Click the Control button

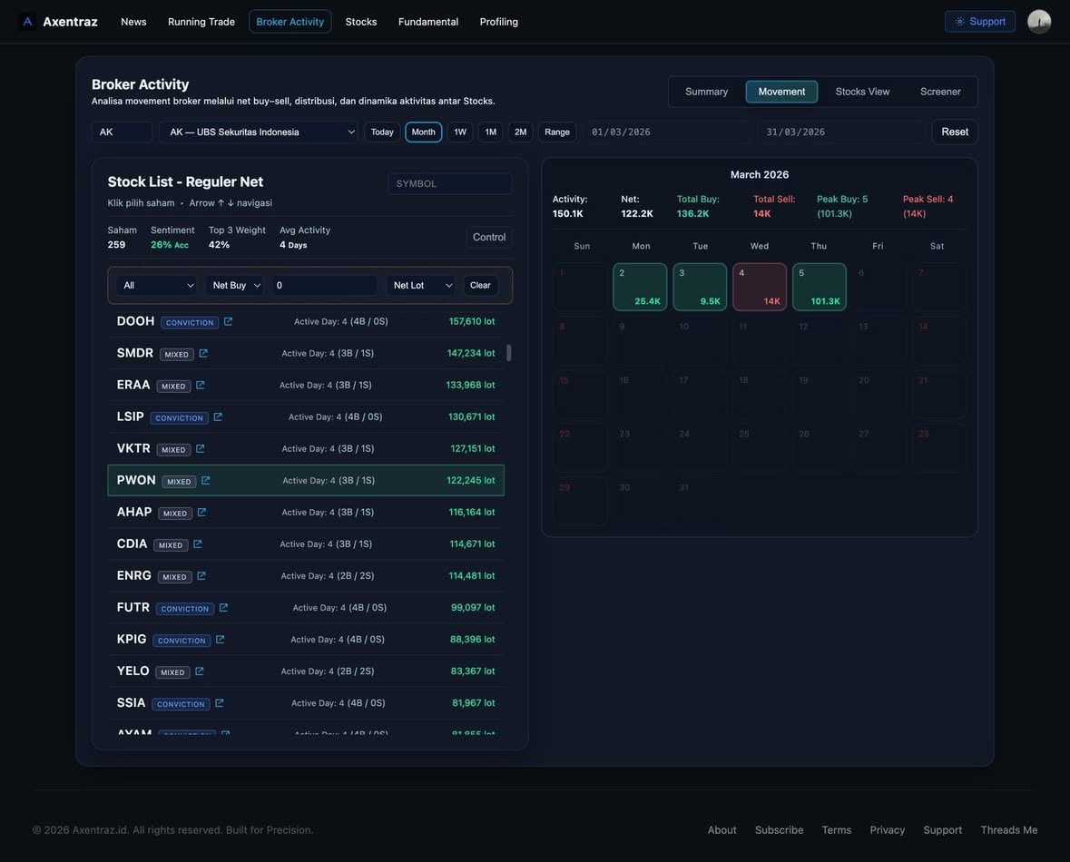[x=489, y=237]
